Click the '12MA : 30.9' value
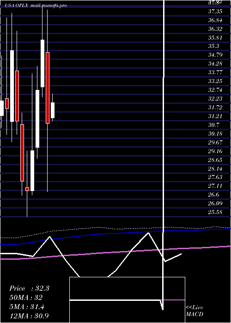The image size is (231, 323). click(29, 316)
